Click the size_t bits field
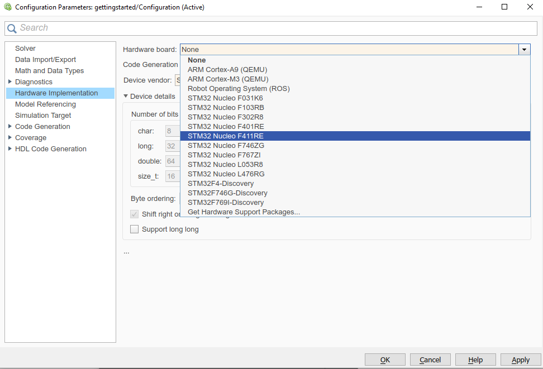Screen dimensions: 543x369 173,176
